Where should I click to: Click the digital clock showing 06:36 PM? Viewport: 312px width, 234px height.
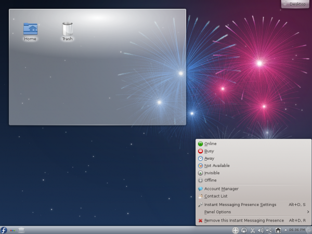click(297, 230)
